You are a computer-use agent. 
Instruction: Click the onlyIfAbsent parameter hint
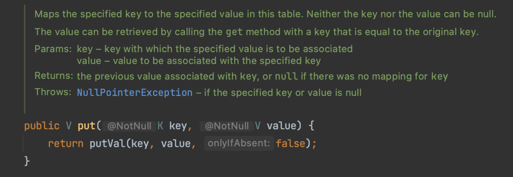[239, 143]
